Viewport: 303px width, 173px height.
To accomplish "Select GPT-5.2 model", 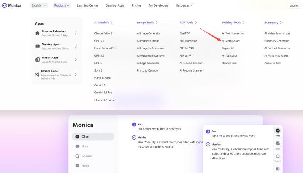I will (x=99, y=55).
